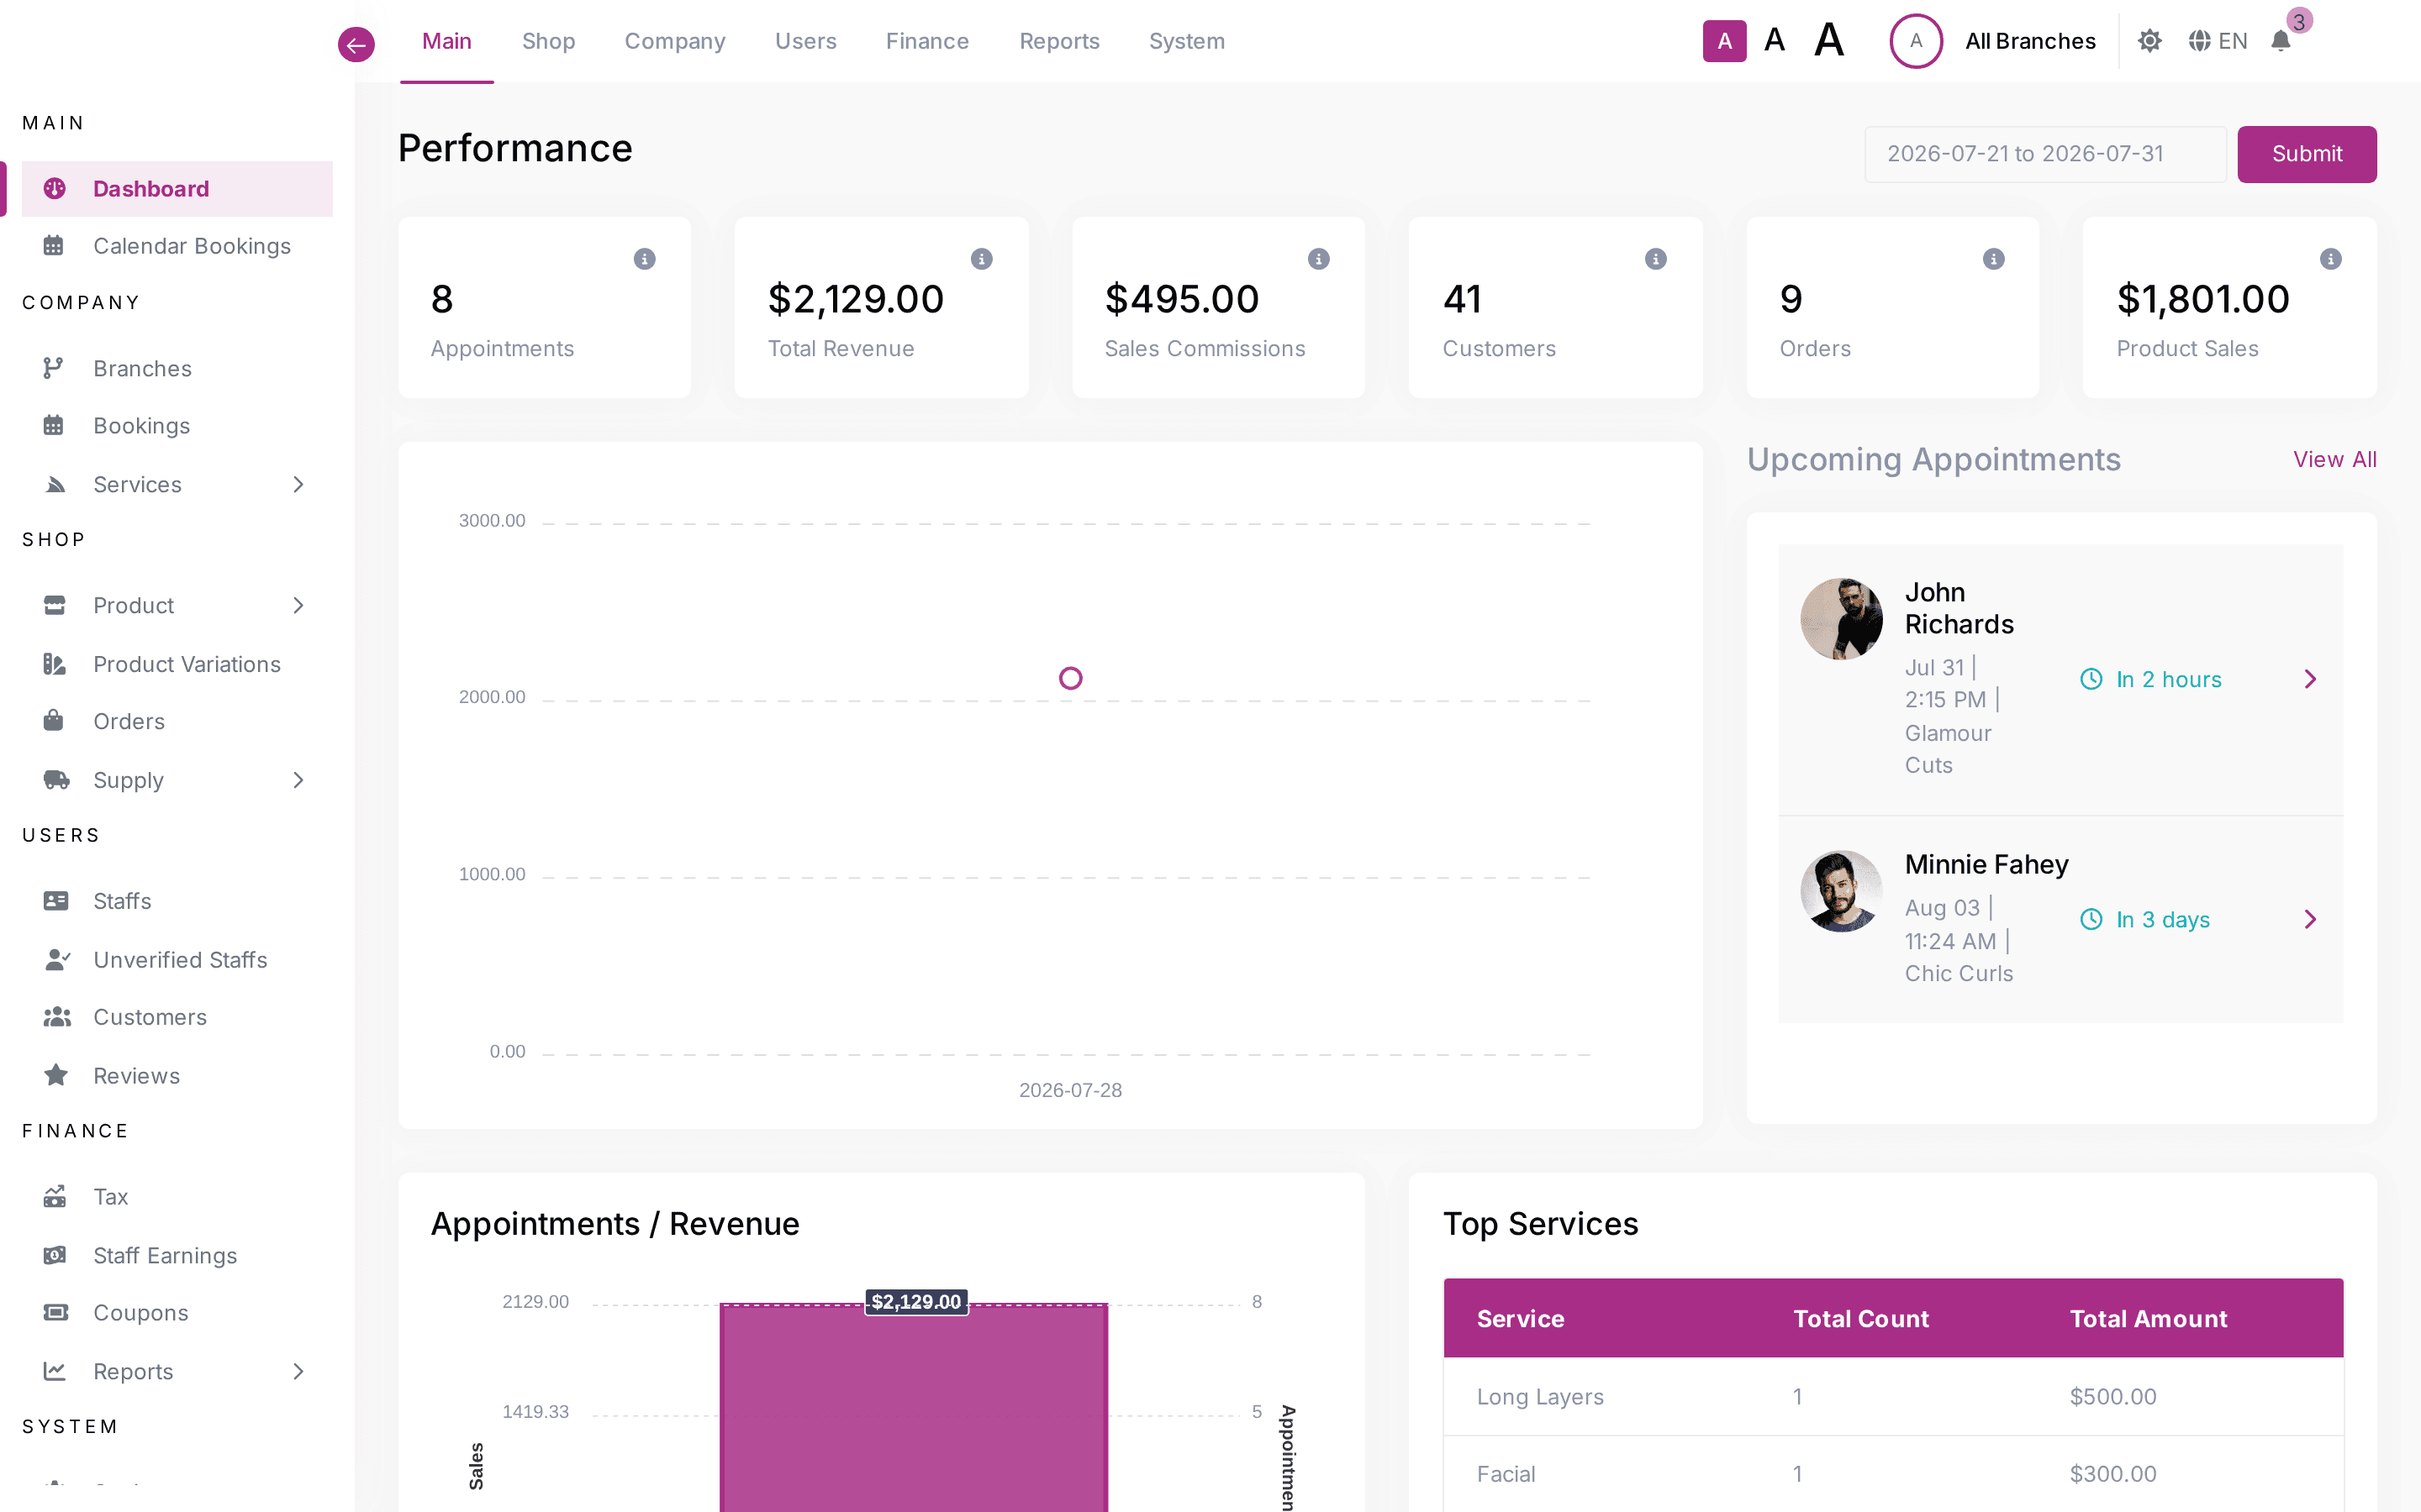2421x1512 pixels.
Task: Click the date range input field
Action: point(2045,154)
